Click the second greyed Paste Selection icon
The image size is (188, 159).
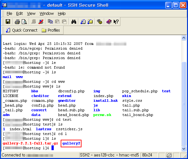[x=64, y=22]
